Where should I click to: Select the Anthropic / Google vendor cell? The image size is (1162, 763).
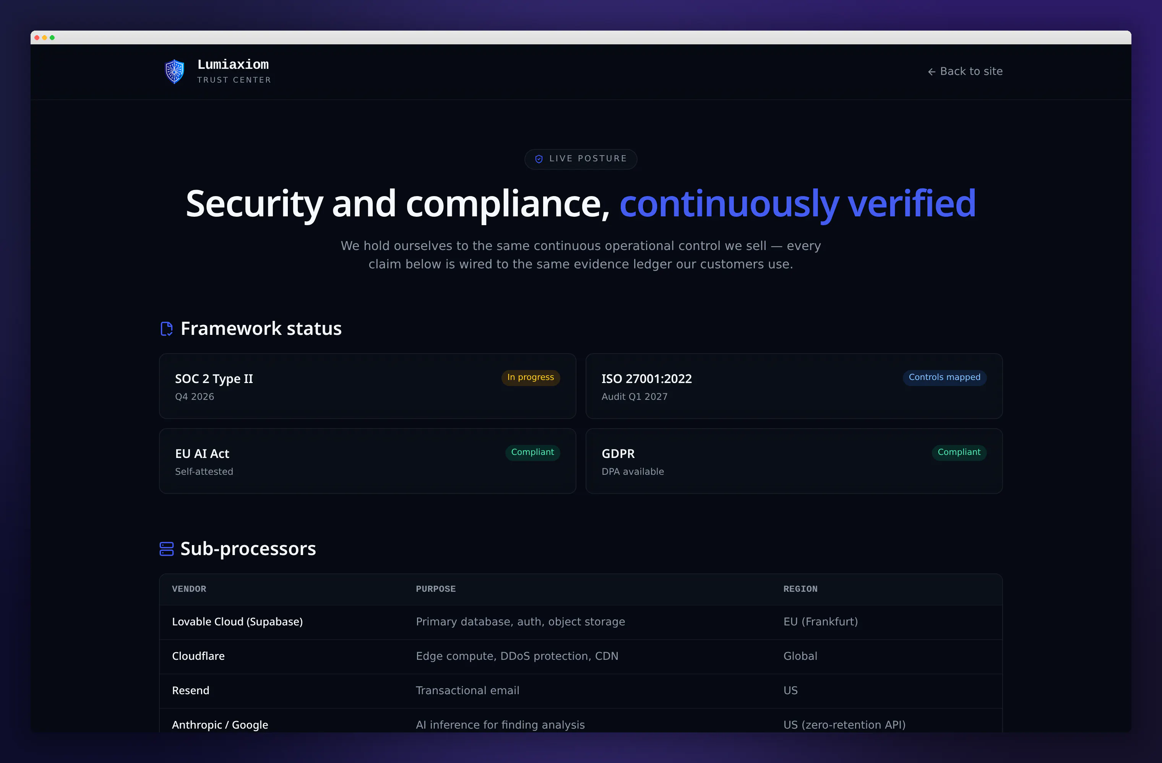coord(220,725)
